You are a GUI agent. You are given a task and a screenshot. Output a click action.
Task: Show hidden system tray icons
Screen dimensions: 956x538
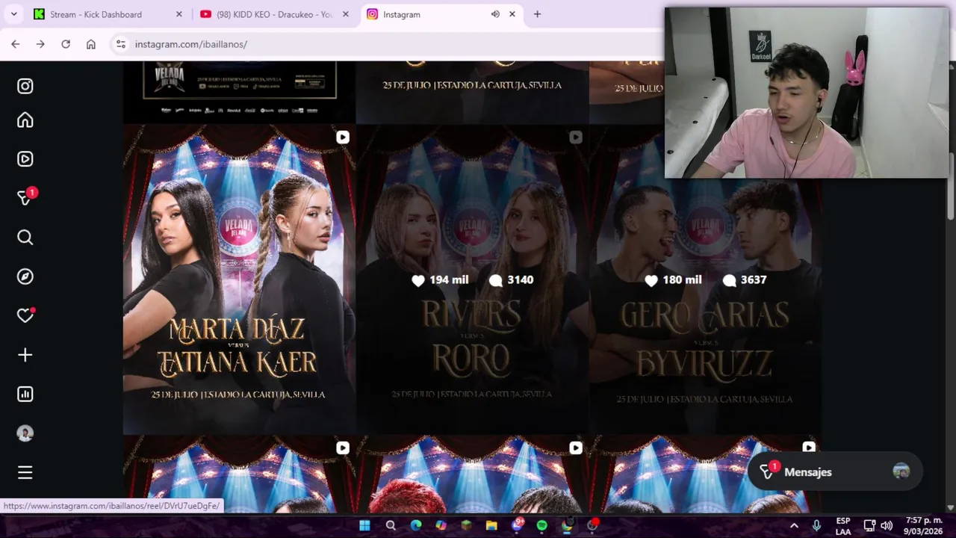coord(794,525)
